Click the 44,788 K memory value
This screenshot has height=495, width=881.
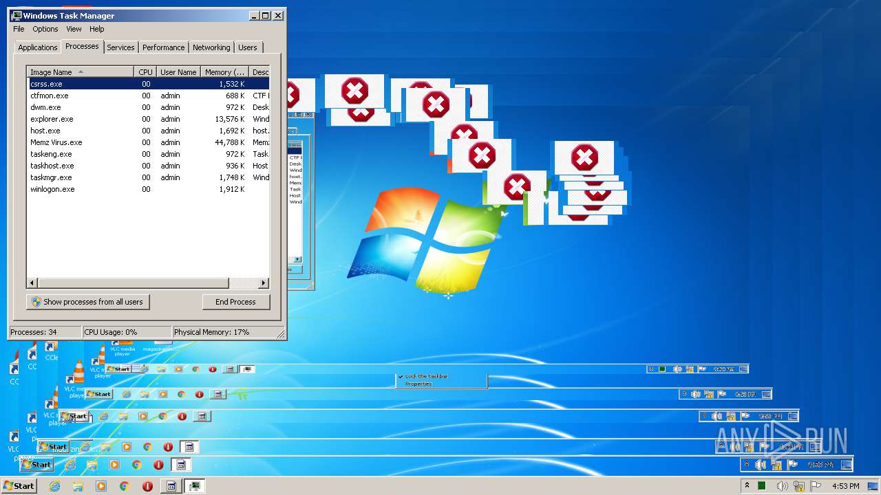point(230,142)
